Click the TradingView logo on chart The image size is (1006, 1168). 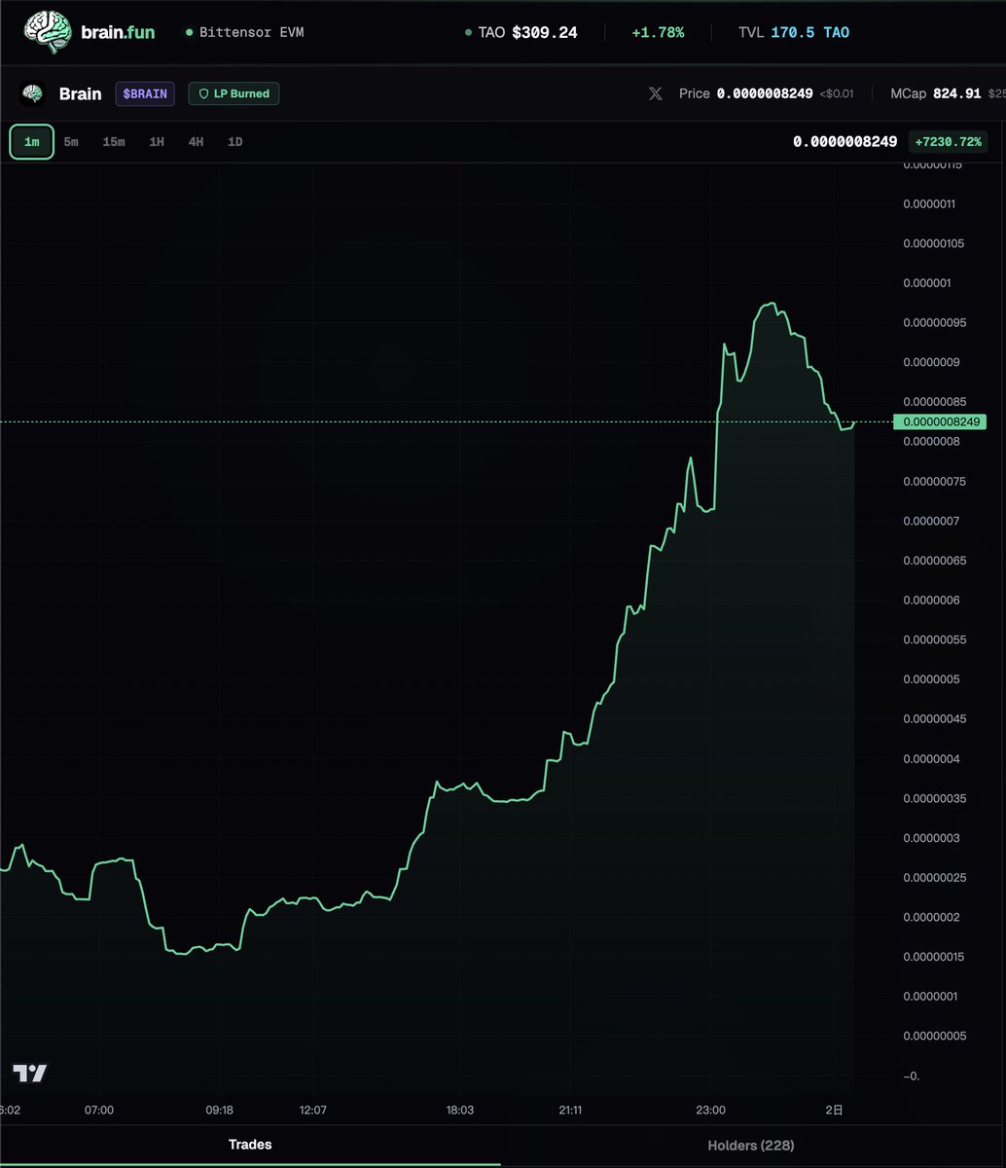pos(30,1074)
